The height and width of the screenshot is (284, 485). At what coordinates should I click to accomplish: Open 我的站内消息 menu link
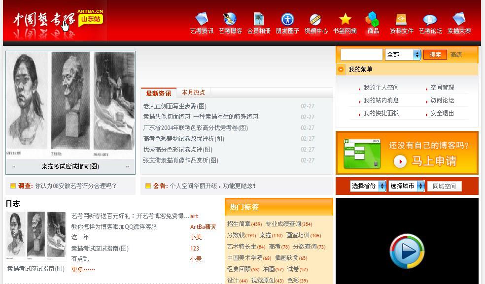(x=381, y=100)
